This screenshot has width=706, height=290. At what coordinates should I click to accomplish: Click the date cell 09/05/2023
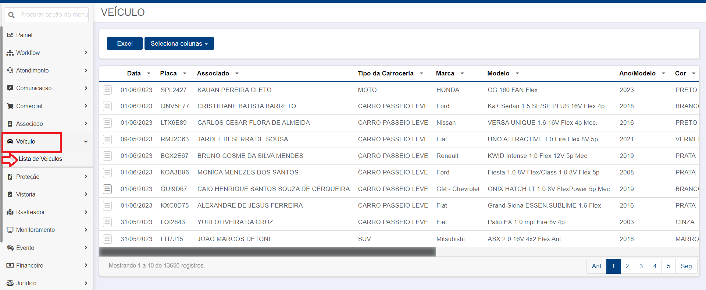136,139
